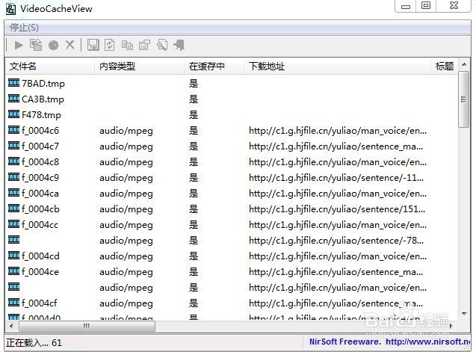
Task: Select the f_0004cc file name
Action: pyautogui.click(x=40, y=225)
